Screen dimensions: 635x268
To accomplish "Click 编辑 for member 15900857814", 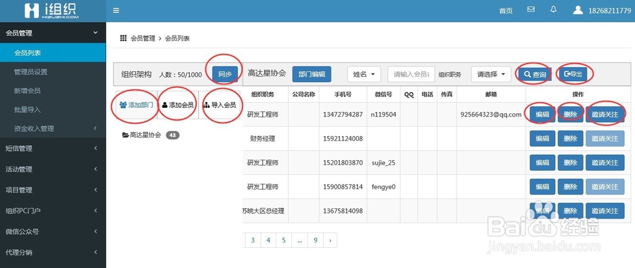I will coord(542,187).
